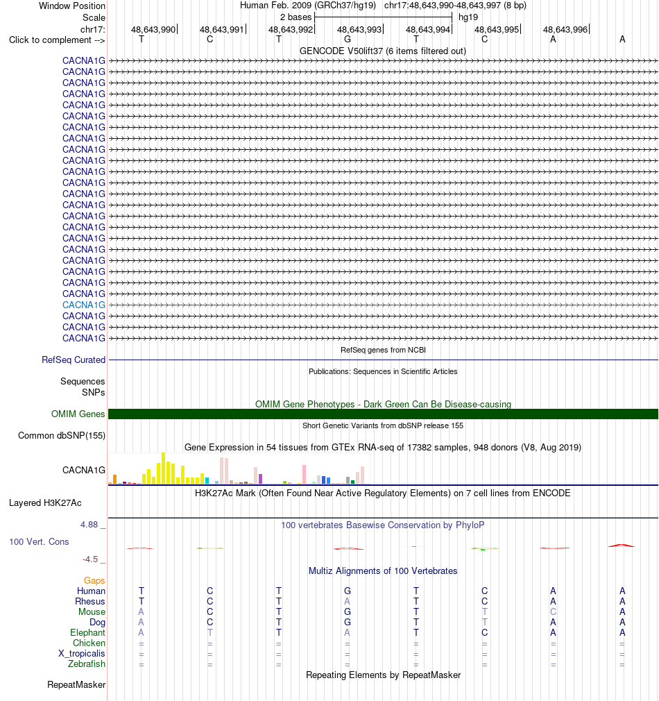Click the Human alignment row label

coord(91,591)
